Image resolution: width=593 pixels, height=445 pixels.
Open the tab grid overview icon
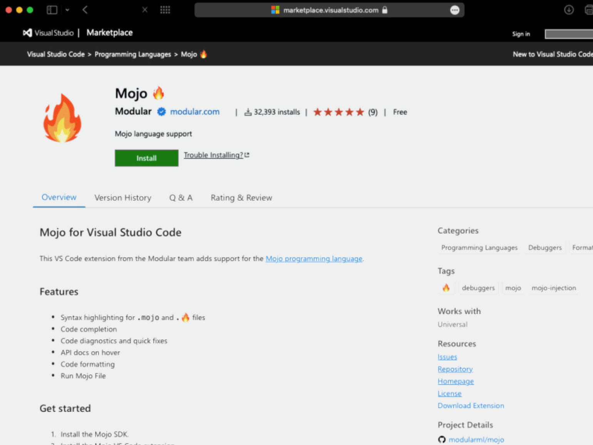click(x=165, y=10)
